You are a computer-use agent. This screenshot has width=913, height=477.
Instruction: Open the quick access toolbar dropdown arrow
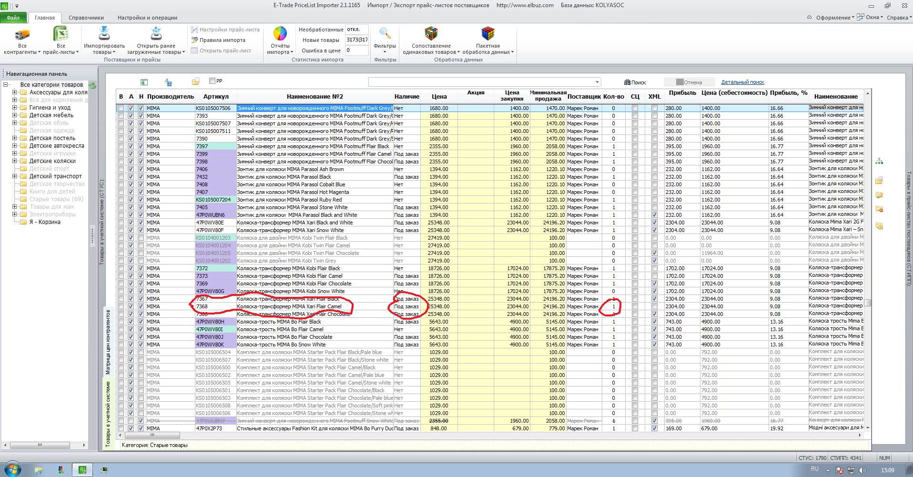17,6
